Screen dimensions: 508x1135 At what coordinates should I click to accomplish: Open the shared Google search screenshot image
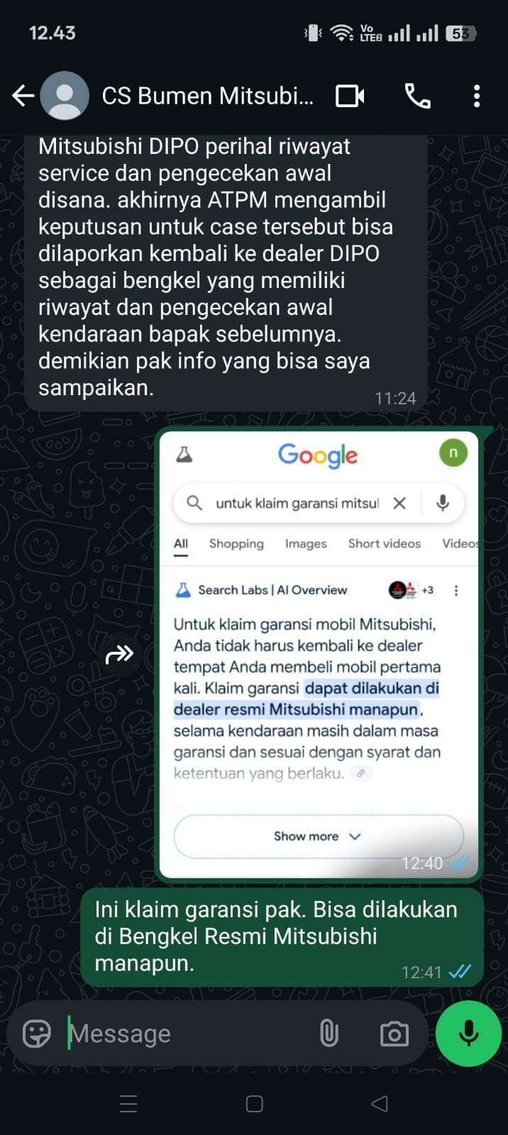[x=319, y=654]
